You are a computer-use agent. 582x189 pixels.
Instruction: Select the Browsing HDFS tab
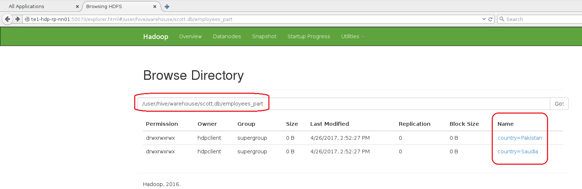pos(122,7)
